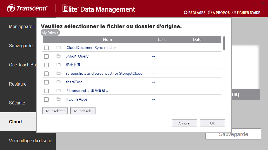Switch to Restaurer in the sidebar
Screen dimensions: 268x150
point(18,84)
